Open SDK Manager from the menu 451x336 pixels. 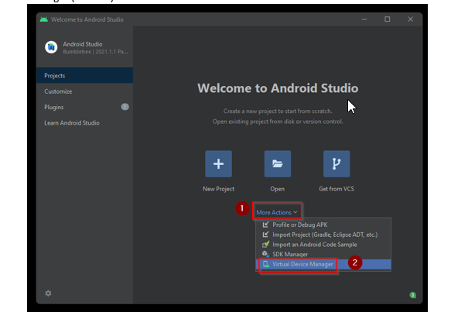point(323,254)
